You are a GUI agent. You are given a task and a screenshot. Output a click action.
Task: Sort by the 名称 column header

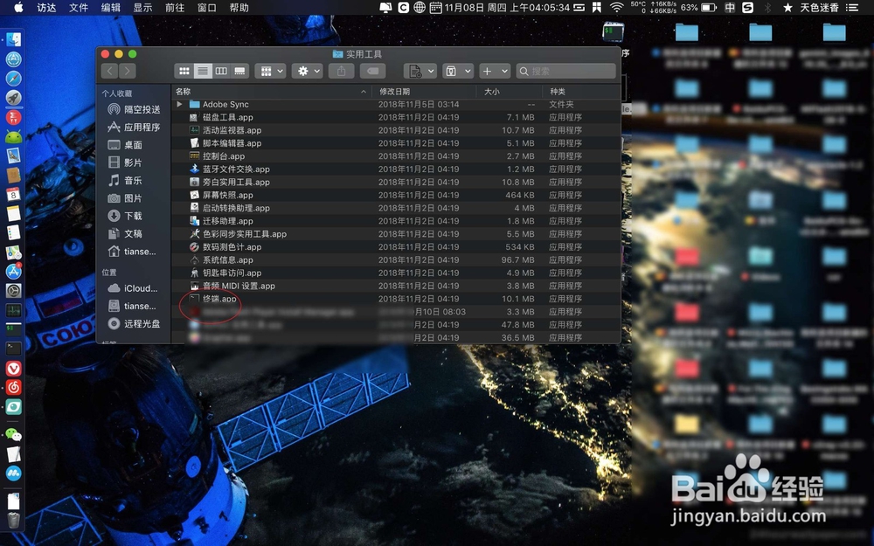[272, 92]
